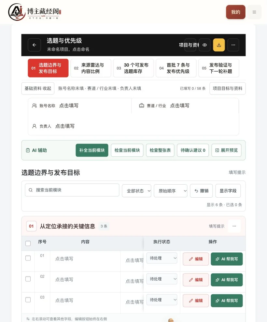Click the AI 辅助 clipboard icon
267x322 pixels.
(x=28, y=150)
